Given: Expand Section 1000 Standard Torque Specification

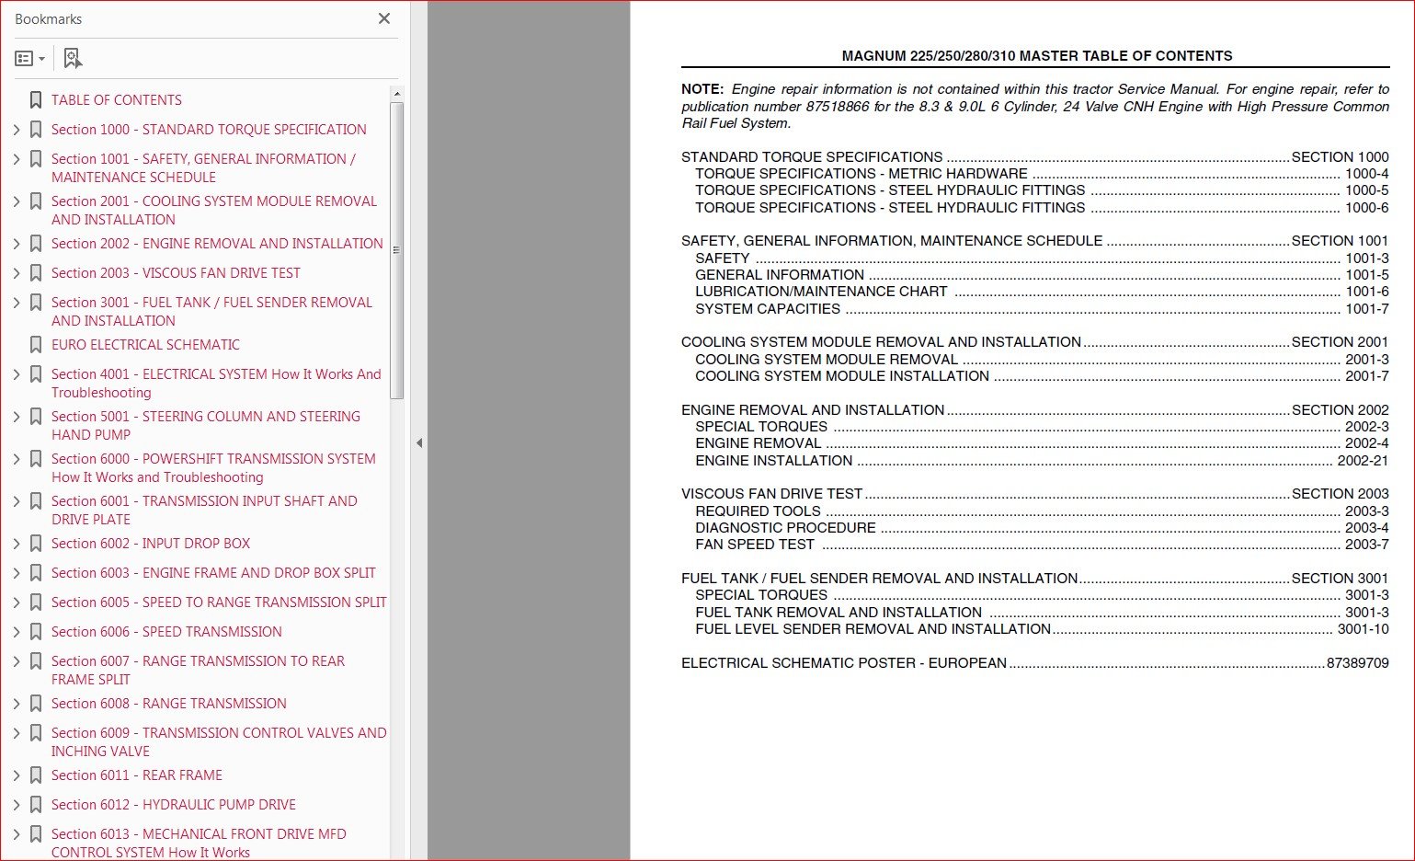Looking at the screenshot, I should [x=17, y=130].
